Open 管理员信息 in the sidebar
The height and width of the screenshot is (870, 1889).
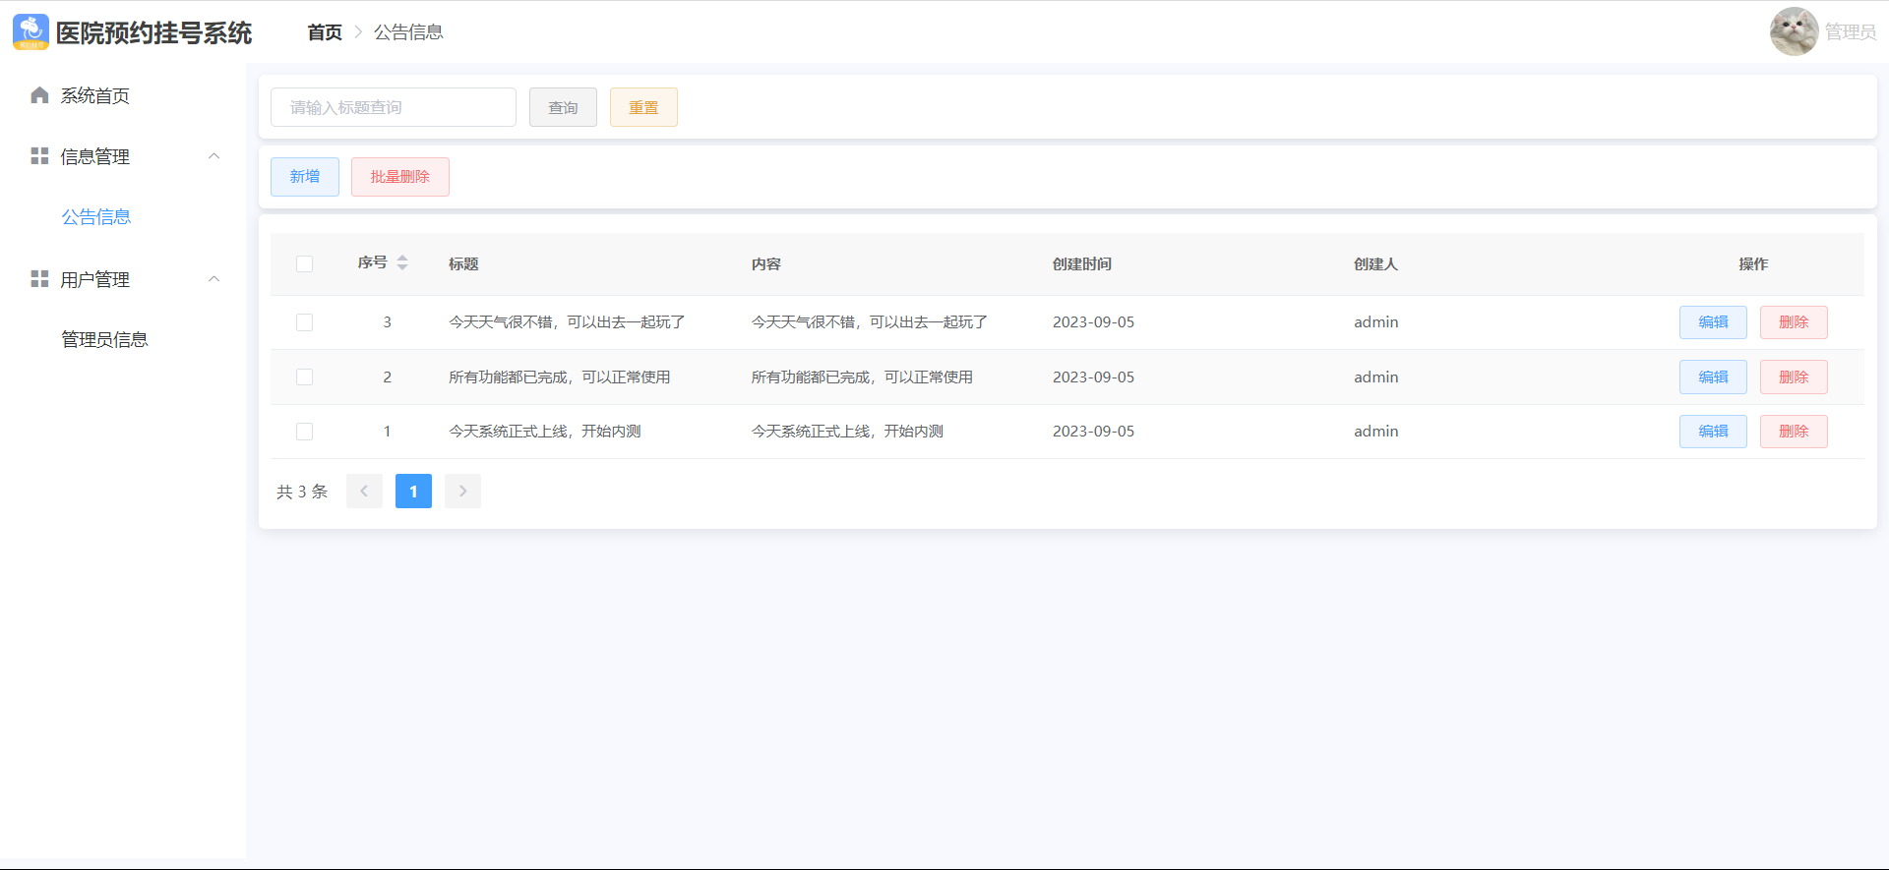click(x=104, y=340)
